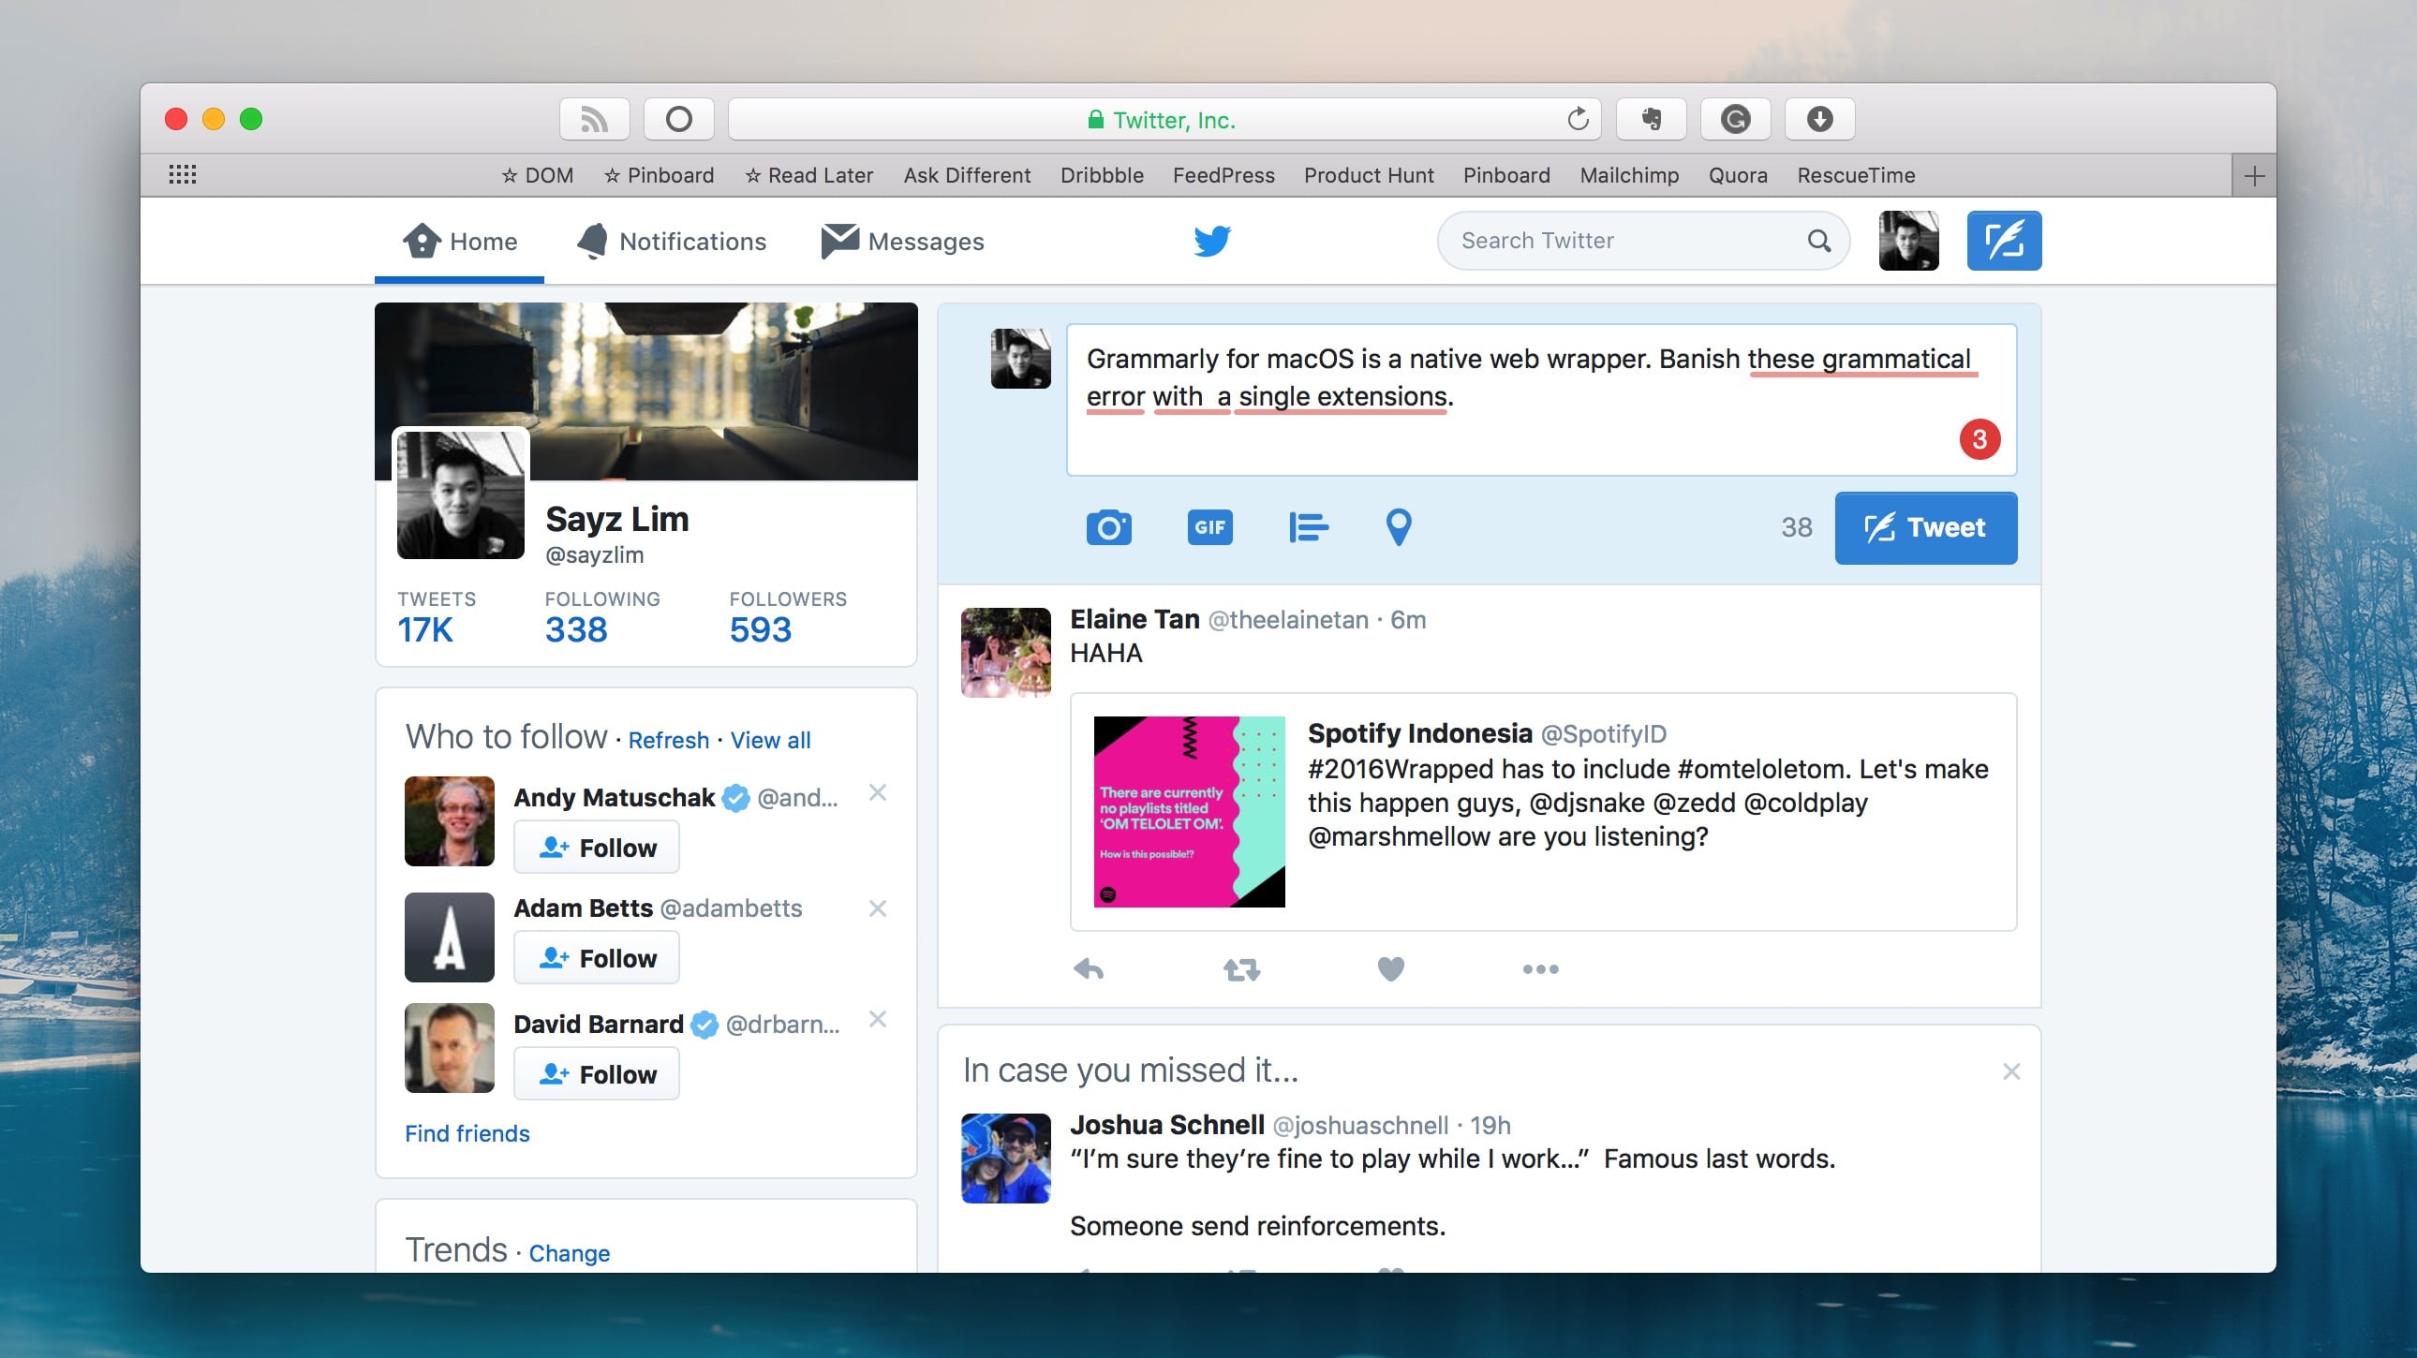Close the In case you missed it section
Image resolution: width=2417 pixels, height=1358 pixels.
pos(2010,1071)
